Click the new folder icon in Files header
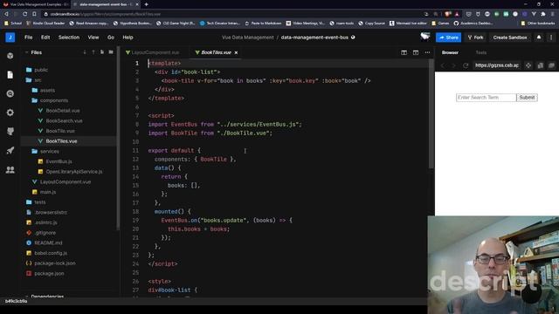This screenshot has height=314, width=559. tap(111, 52)
